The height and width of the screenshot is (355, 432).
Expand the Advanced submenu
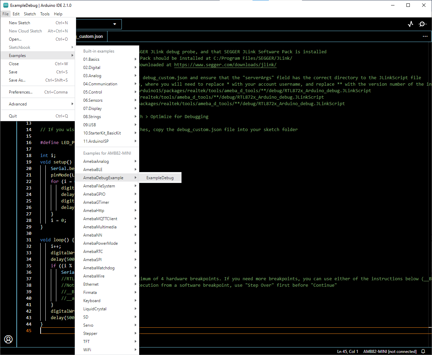(x=38, y=104)
